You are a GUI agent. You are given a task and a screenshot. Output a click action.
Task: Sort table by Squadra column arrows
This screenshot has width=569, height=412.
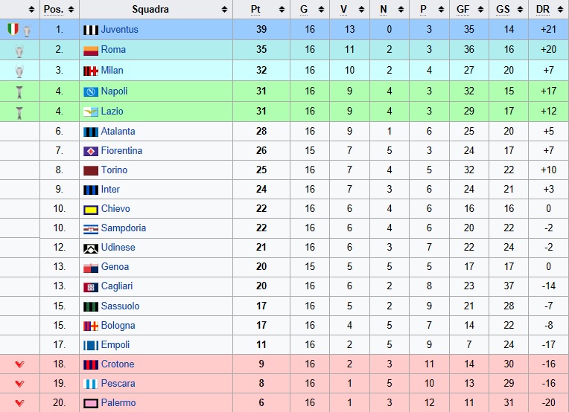click(225, 10)
